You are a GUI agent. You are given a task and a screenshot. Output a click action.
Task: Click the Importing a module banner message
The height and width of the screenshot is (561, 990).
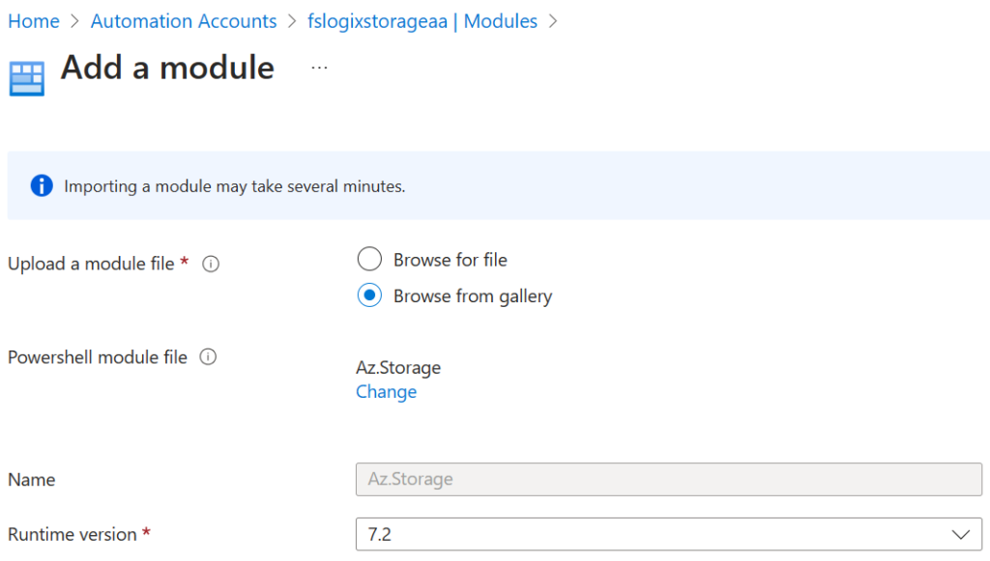(x=235, y=186)
